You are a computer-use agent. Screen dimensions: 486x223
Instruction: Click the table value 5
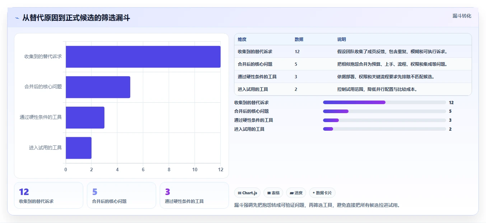[x=296, y=64]
